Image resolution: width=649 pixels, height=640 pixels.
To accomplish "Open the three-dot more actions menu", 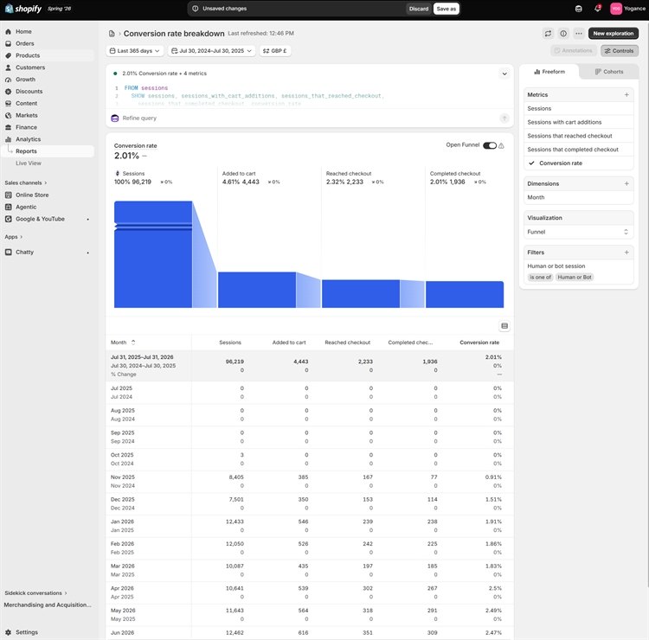I will (579, 34).
